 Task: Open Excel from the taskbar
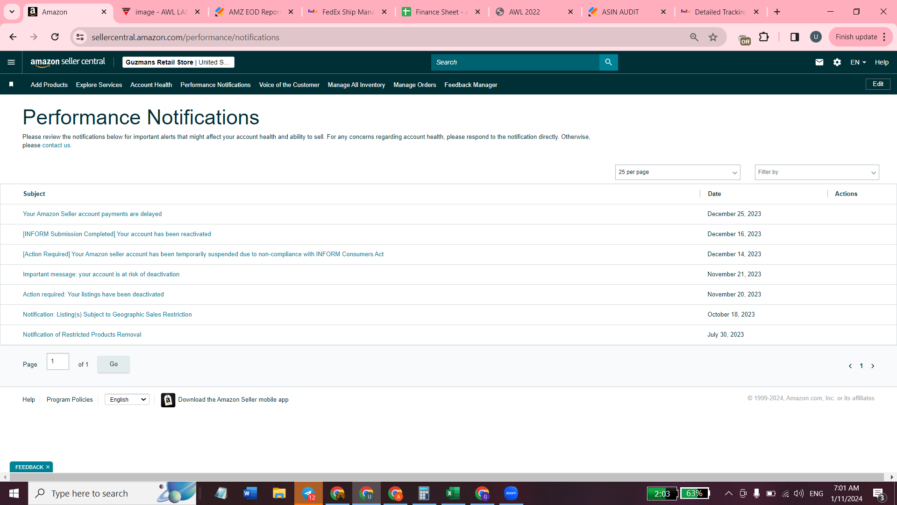[453, 493]
